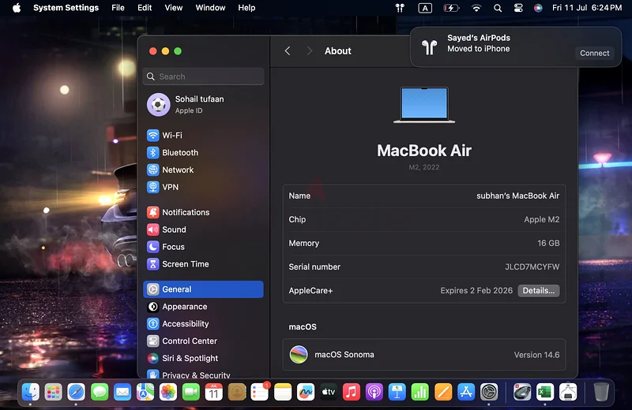
Task: Activate Siri from menu bar
Action: [538, 8]
